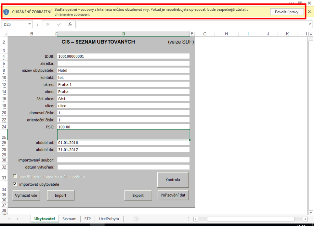The width and height of the screenshot is (314, 226).
Task: Click the formula bar enter checkmark icon
Action: [59, 24]
